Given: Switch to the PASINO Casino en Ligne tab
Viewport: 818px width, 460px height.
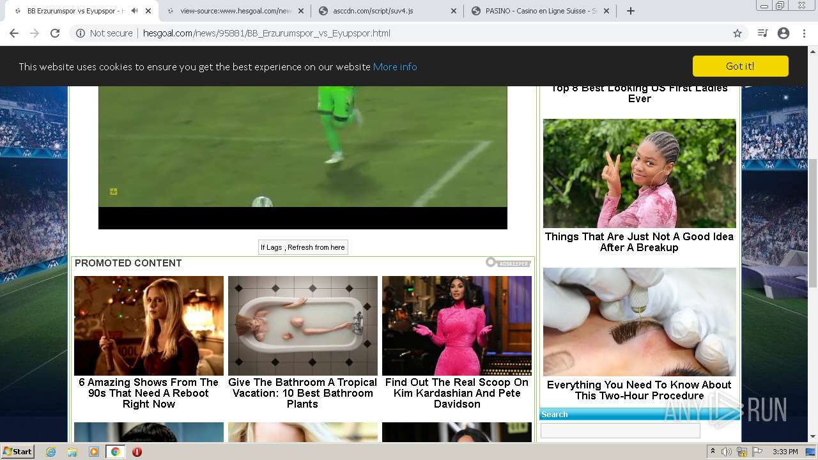Looking at the screenshot, I should pyautogui.click(x=540, y=11).
